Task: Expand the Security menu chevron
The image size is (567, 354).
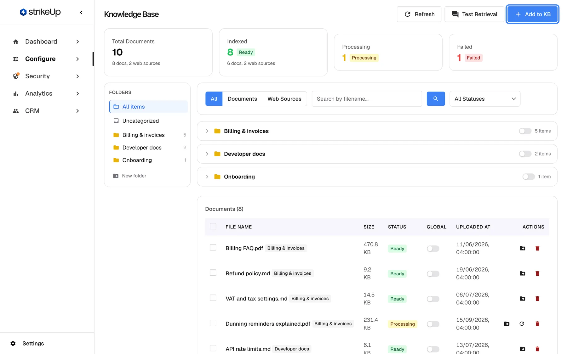Action: tap(77, 76)
